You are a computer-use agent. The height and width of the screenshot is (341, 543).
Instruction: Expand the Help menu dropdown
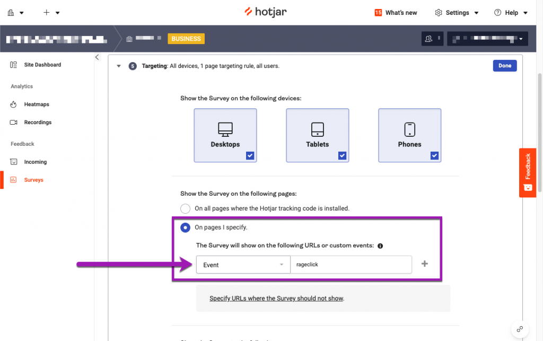pos(511,12)
